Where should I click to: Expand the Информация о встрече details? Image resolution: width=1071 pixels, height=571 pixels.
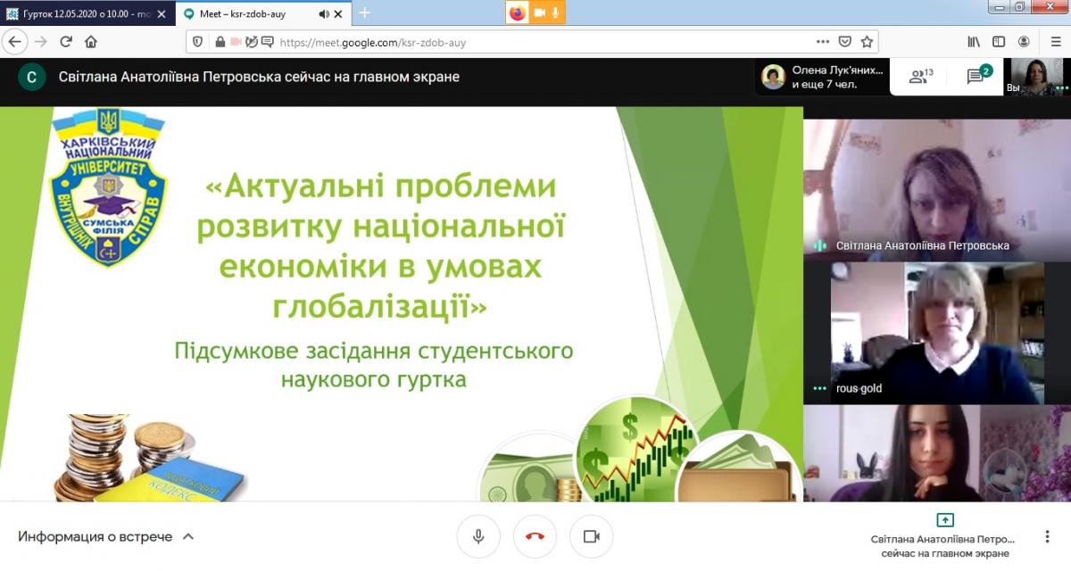(106, 536)
